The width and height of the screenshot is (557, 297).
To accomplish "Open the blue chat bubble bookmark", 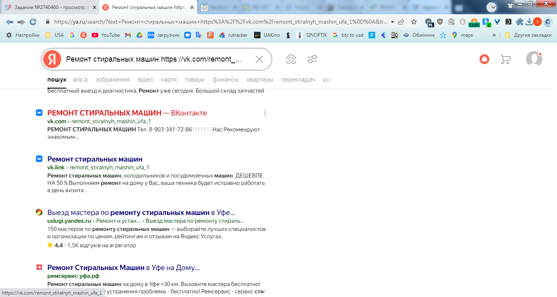I will tap(187, 35).
